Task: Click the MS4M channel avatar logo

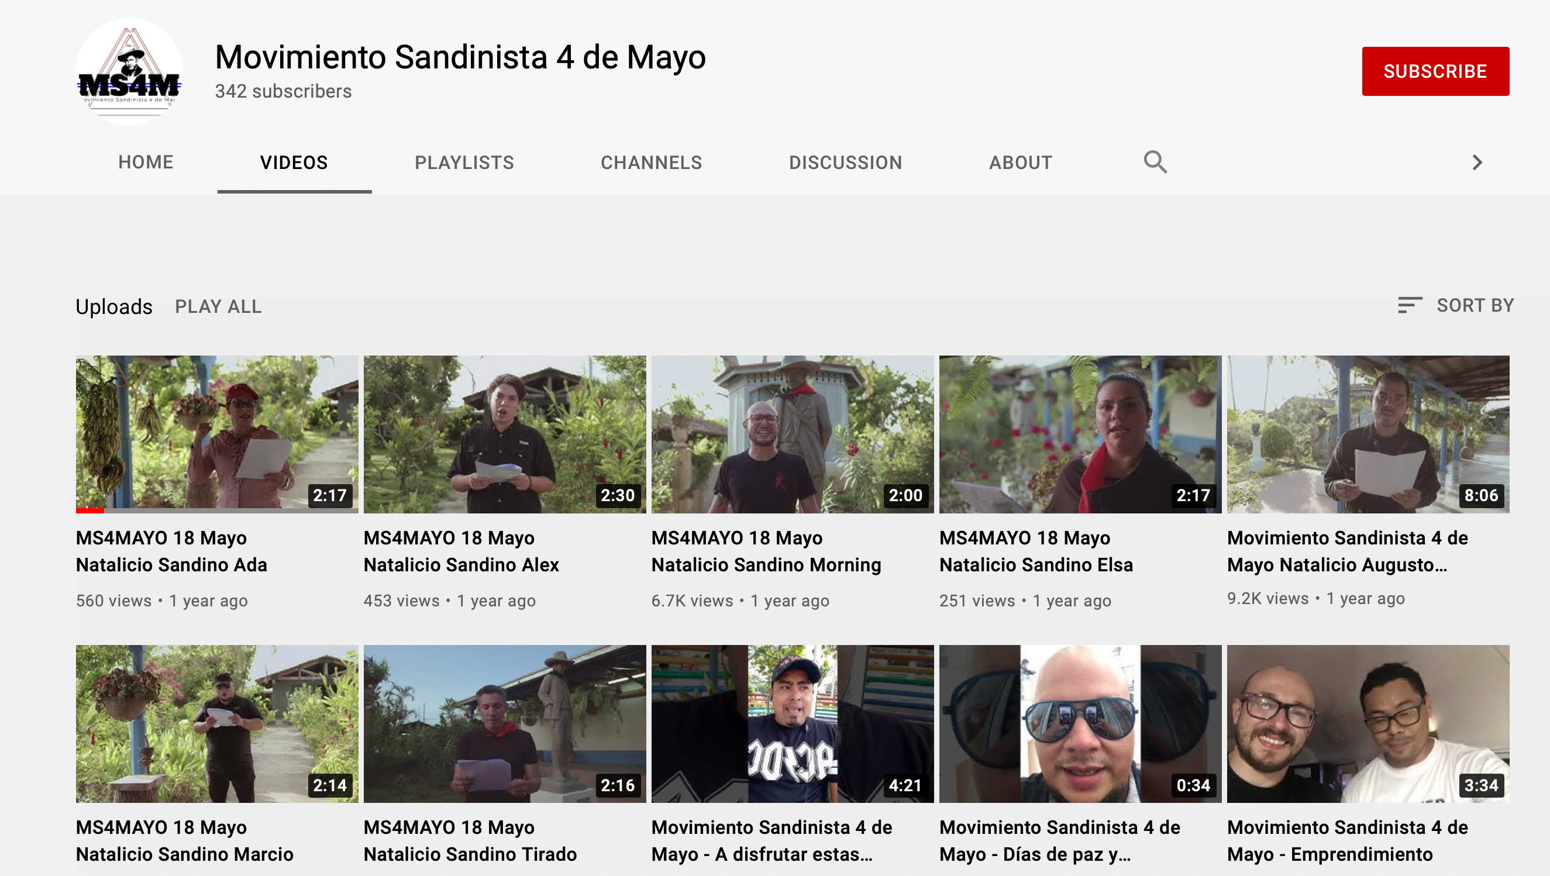Action: click(129, 71)
